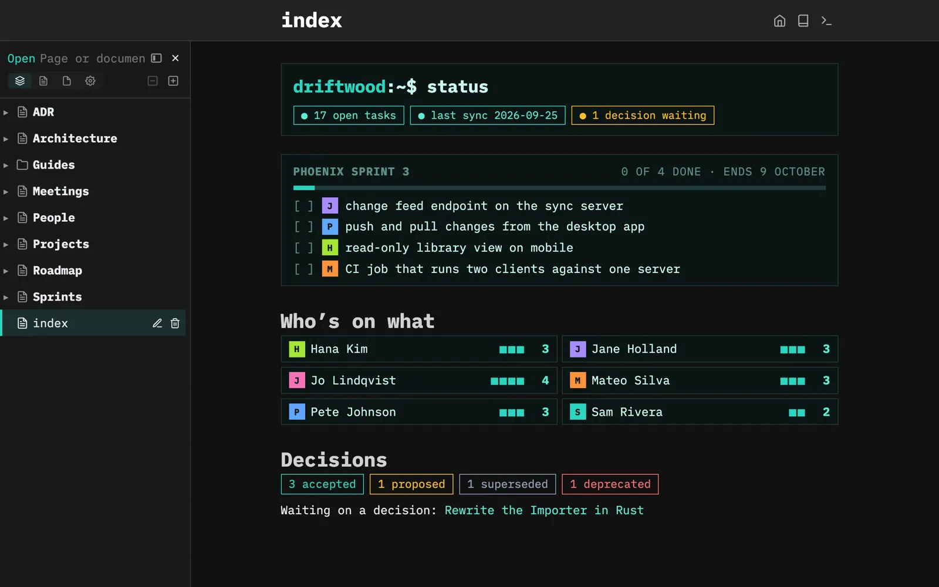Open the home icon in the header
This screenshot has height=587, width=939.
(x=779, y=21)
